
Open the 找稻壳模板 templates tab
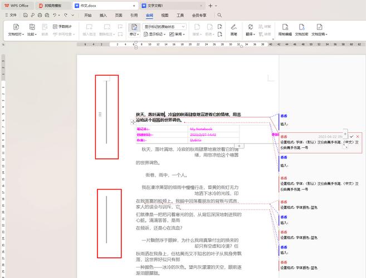(x=53, y=6)
